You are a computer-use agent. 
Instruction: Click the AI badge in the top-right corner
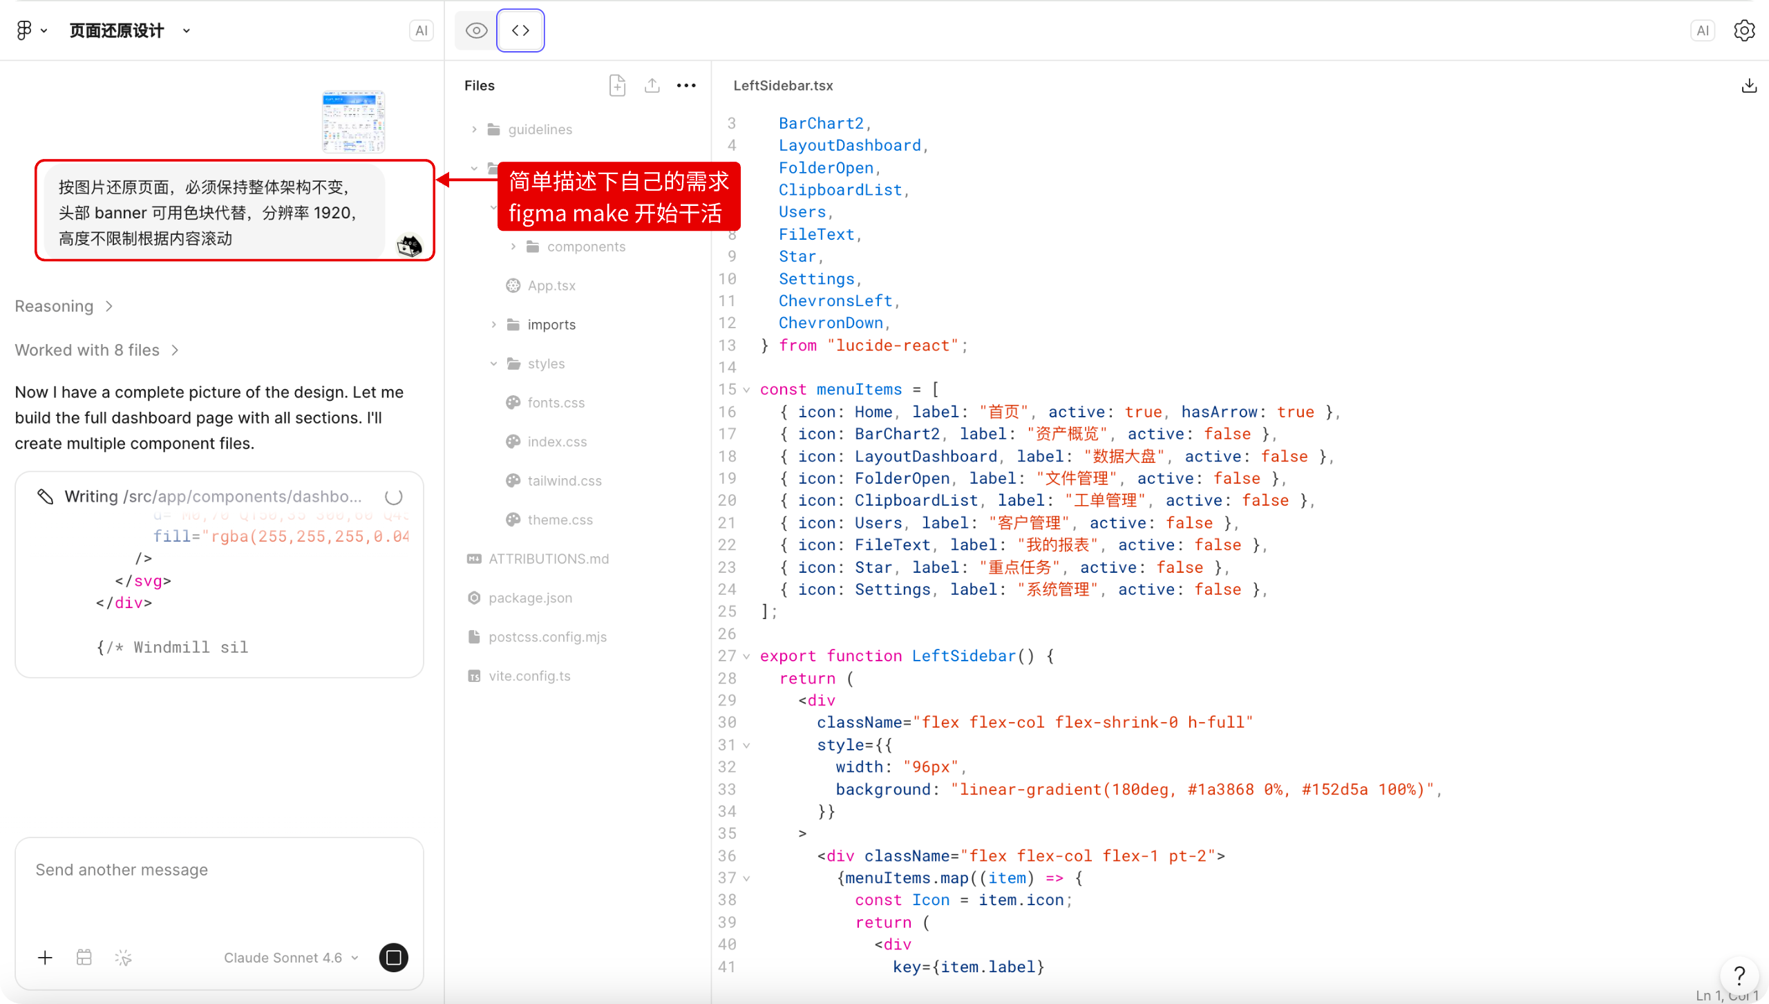pos(1703,30)
